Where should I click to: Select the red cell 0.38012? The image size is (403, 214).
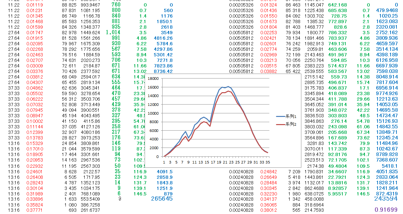coord(268,210)
